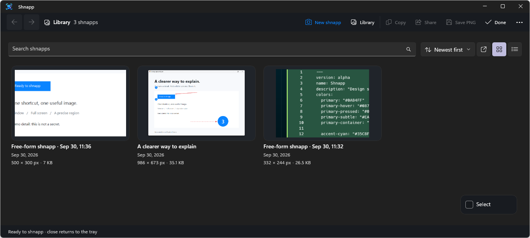Open the Free-form shnapp 11:32 code thumbnail
This screenshot has width=530, height=238.
pyautogui.click(x=323, y=103)
